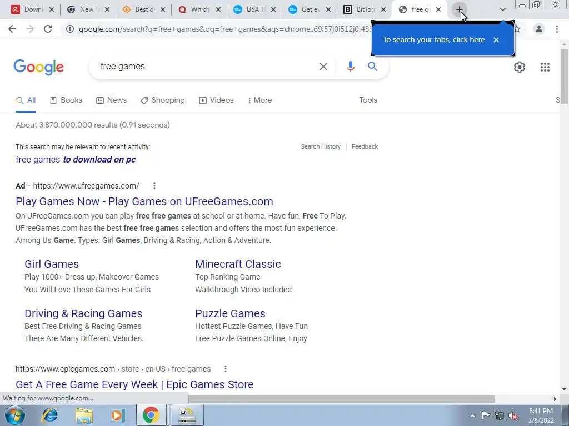
Task: Show hidden system tray icons
Action: pos(472,415)
